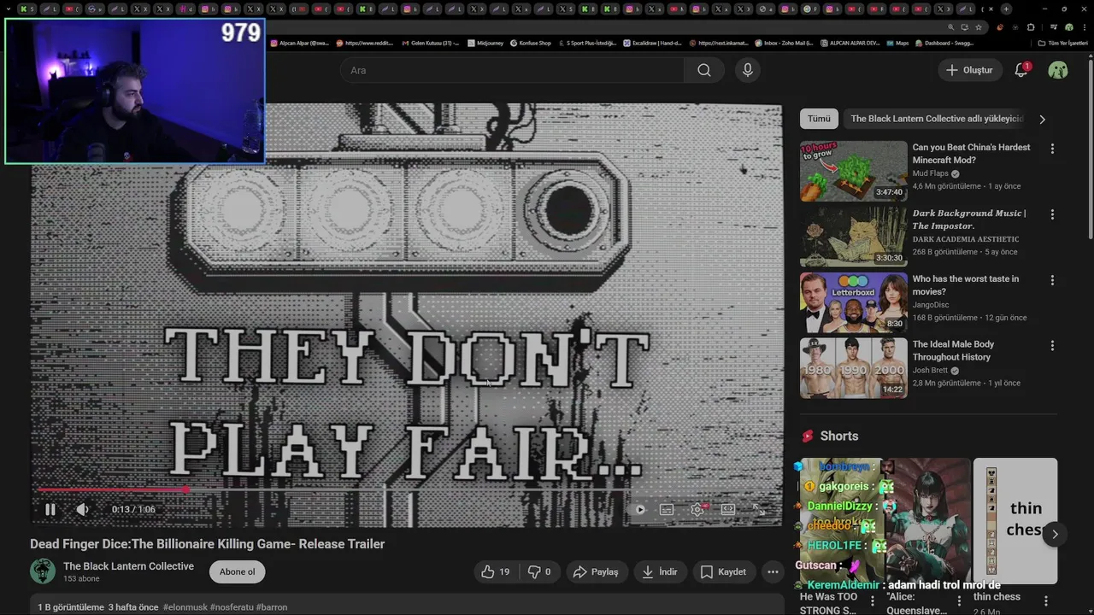Image resolution: width=1094 pixels, height=615 pixels.
Task: Click the #nosferatu hashtag
Action: tap(232, 607)
